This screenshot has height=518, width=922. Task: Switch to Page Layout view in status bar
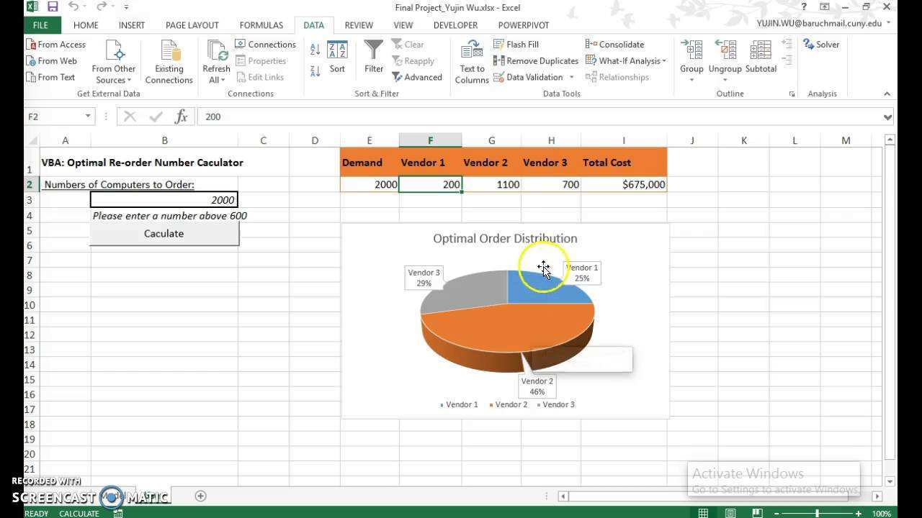730,513
